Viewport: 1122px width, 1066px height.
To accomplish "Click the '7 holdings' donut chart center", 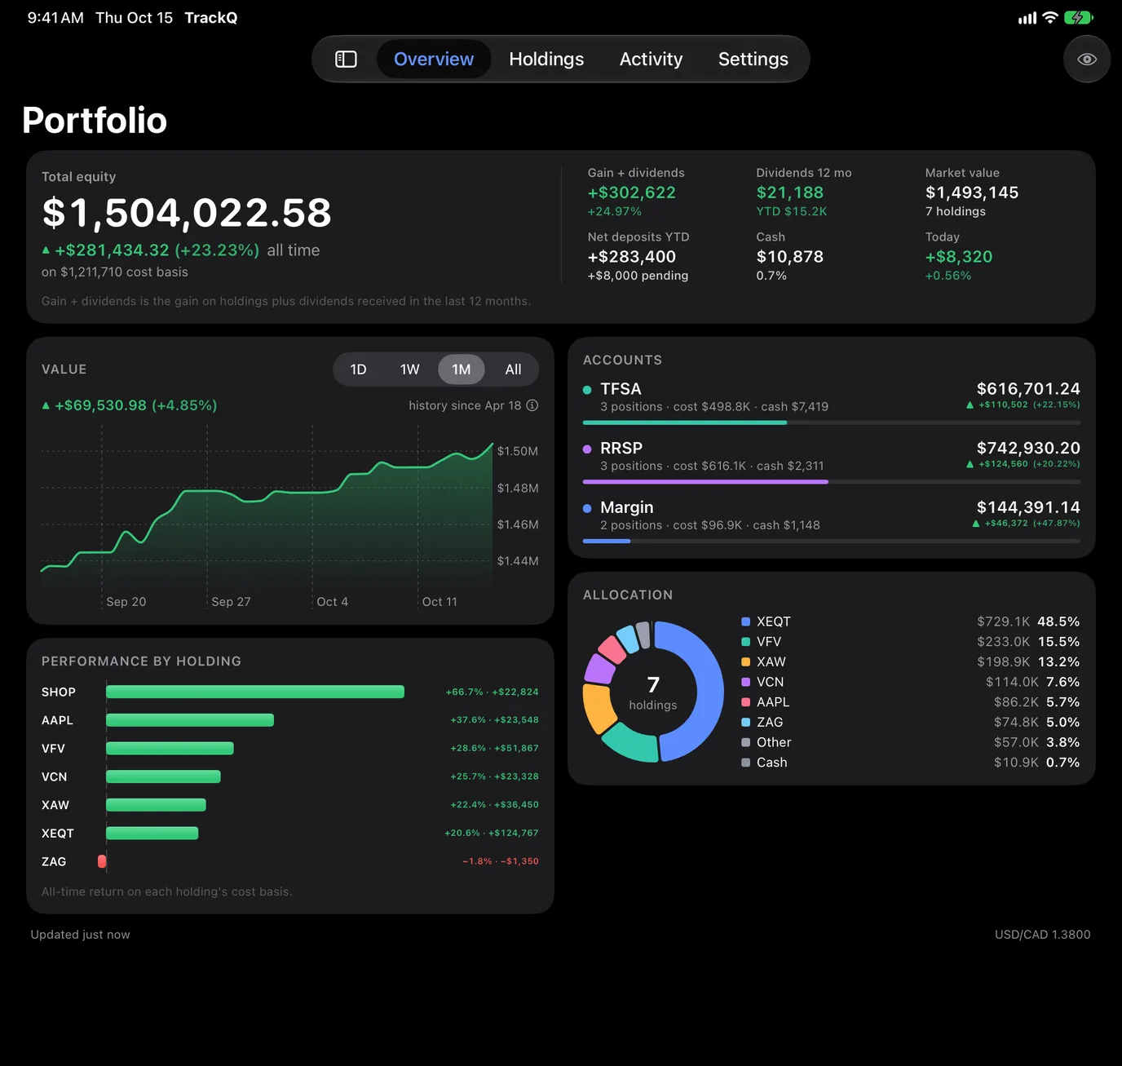I will 653,692.
